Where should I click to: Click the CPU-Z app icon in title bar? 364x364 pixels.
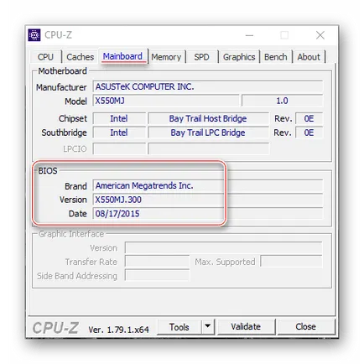(x=34, y=35)
